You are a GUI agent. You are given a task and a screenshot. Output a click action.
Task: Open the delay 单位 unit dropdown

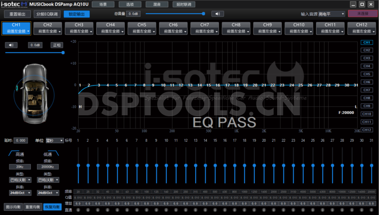point(54,140)
